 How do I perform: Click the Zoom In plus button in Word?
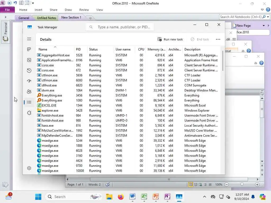[257, 184]
